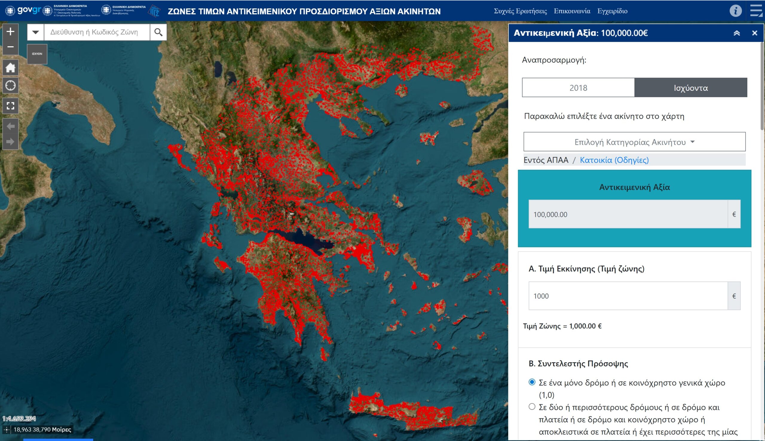Click the Τιμή Εκκίνησης input field
This screenshot has width=765, height=441.
628,296
